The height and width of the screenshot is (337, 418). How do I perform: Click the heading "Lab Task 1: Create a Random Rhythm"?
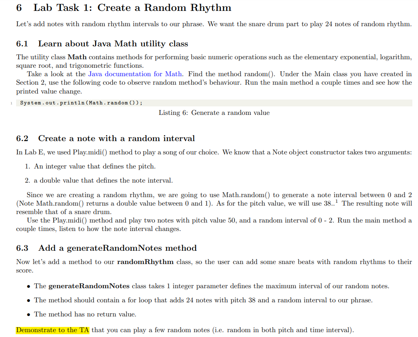tap(132, 8)
